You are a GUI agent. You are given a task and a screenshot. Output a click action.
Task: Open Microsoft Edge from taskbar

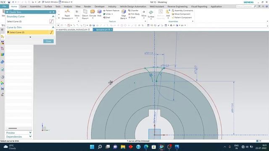coord(146,147)
